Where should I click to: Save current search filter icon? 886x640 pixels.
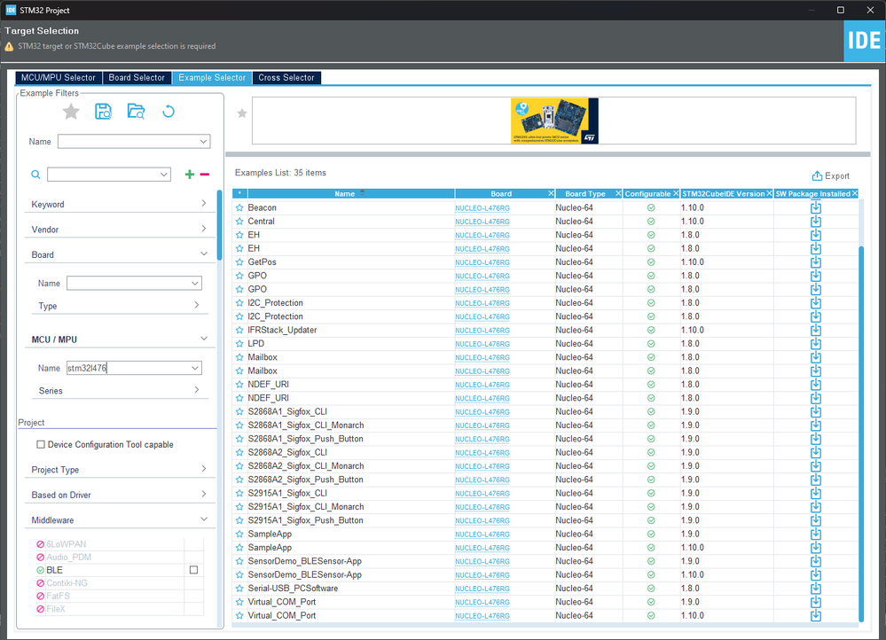(103, 112)
